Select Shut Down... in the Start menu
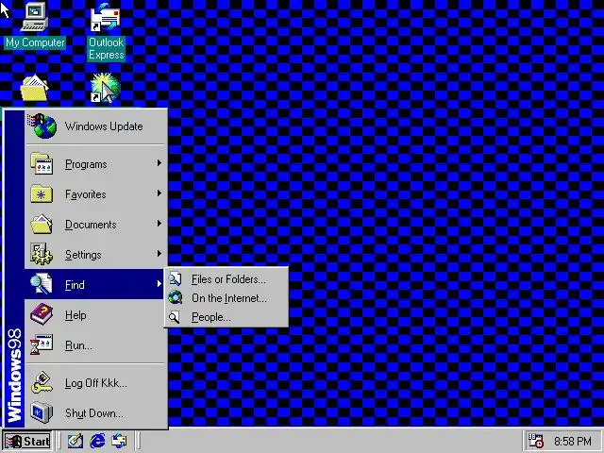The width and height of the screenshot is (604, 453). [x=94, y=413]
